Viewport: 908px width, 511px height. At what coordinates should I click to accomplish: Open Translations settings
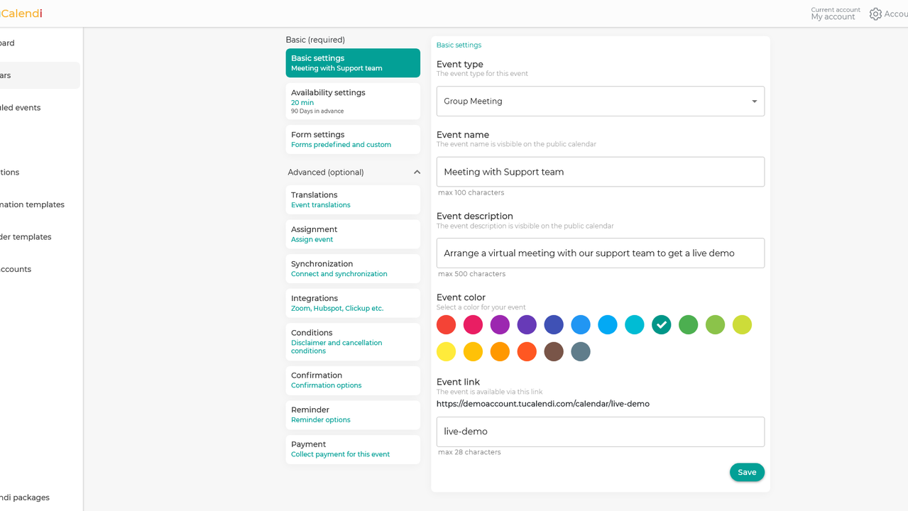pyautogui.click(x=353, y=199)
